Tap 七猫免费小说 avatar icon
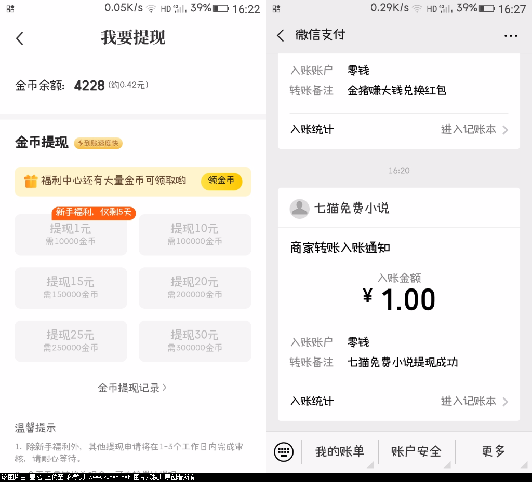 pos(299,209)
